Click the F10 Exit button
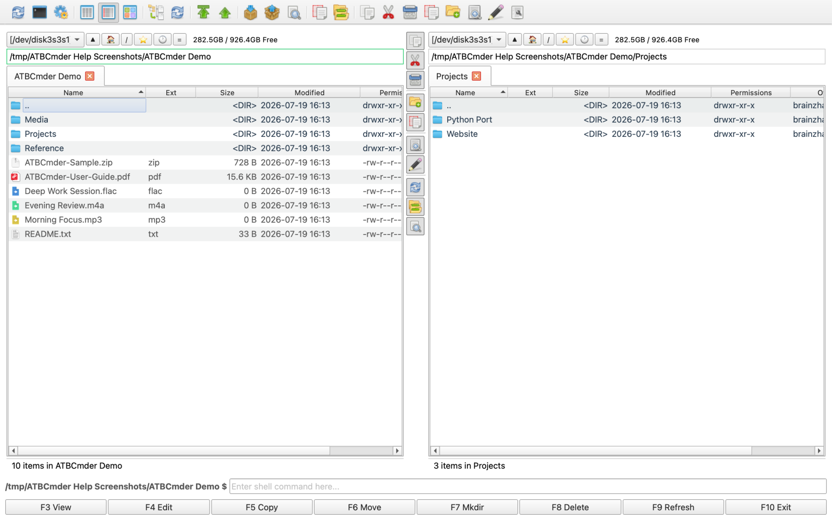The image size is (832, 520). [x=776, y=507]
